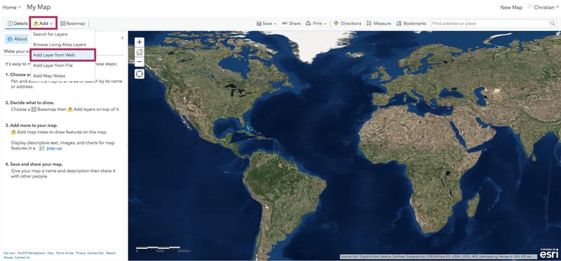Switch to the Details tab
Image resolution: width=561 pixels, height=261 pixels.
pyautogui.click(x=17, y=23)
